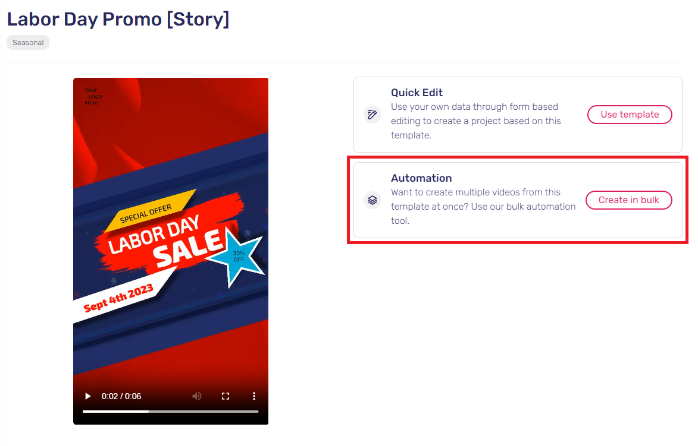Viewport: 698px width, 446px height.
Task: Seek along the video progress bar
Action: coord(171,412)
